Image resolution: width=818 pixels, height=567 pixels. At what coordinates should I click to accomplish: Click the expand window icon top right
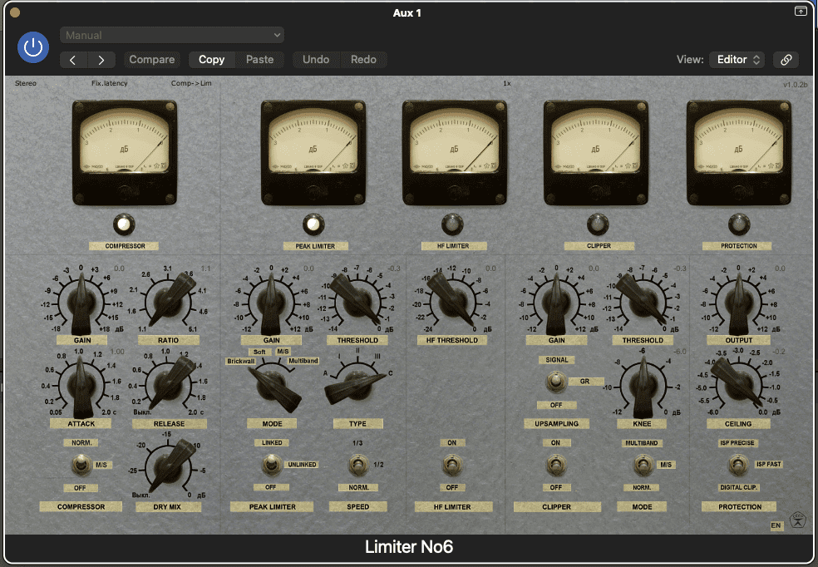pos(801,11)
